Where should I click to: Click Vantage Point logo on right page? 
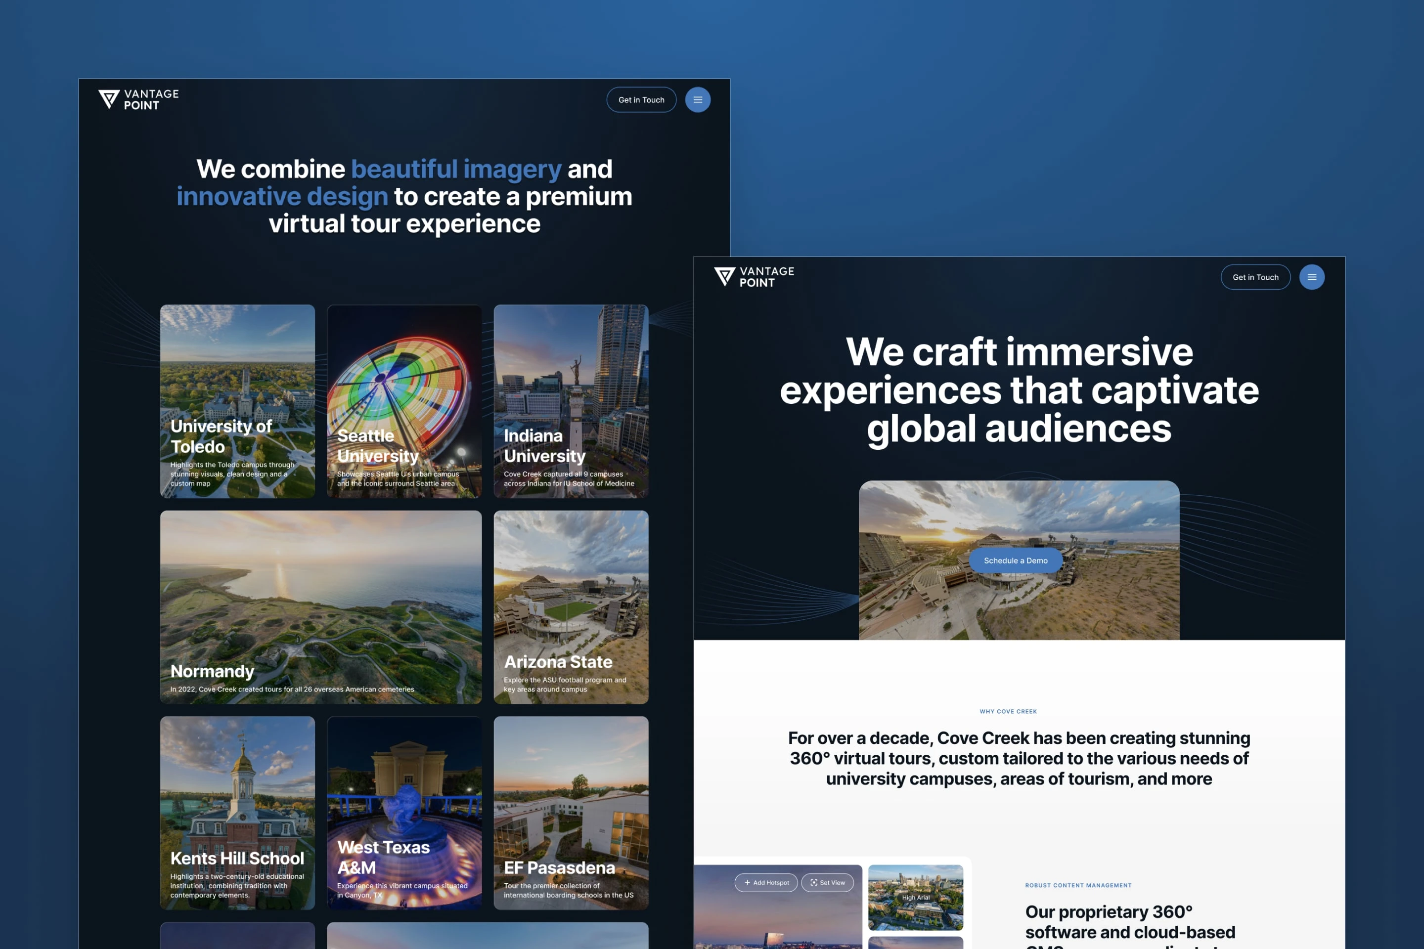(x=754, y=277)
